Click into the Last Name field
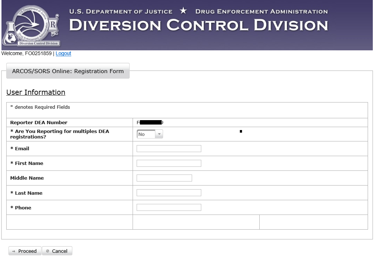The width and height of the screenshot is (375, 259). [x=169, y=193]
